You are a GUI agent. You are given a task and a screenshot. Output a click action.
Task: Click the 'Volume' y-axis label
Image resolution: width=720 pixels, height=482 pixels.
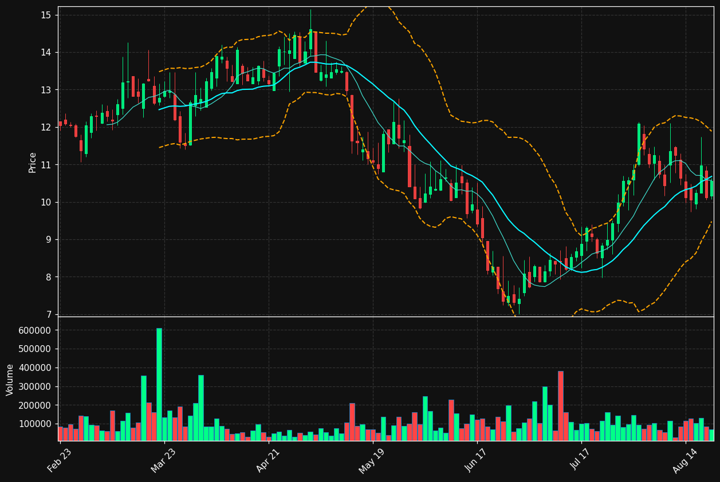point(10,380)
